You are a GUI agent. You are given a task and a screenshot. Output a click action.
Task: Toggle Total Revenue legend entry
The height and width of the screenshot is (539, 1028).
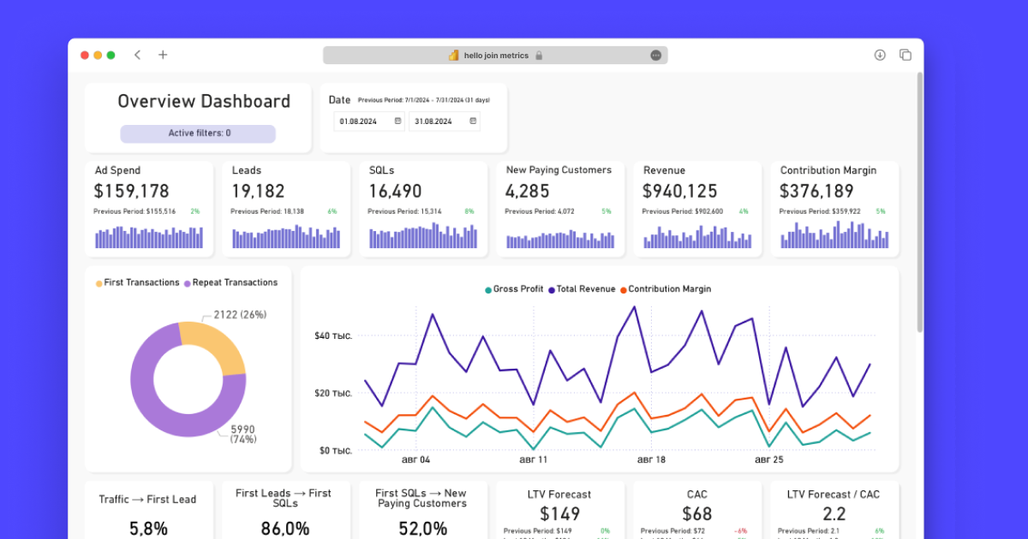click(582, 289)
